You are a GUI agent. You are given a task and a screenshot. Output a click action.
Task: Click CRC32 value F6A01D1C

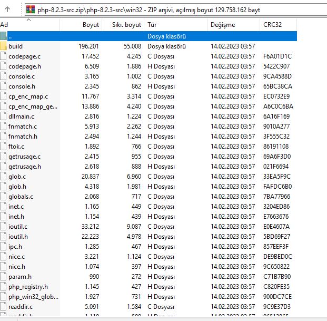pos(278,56)
